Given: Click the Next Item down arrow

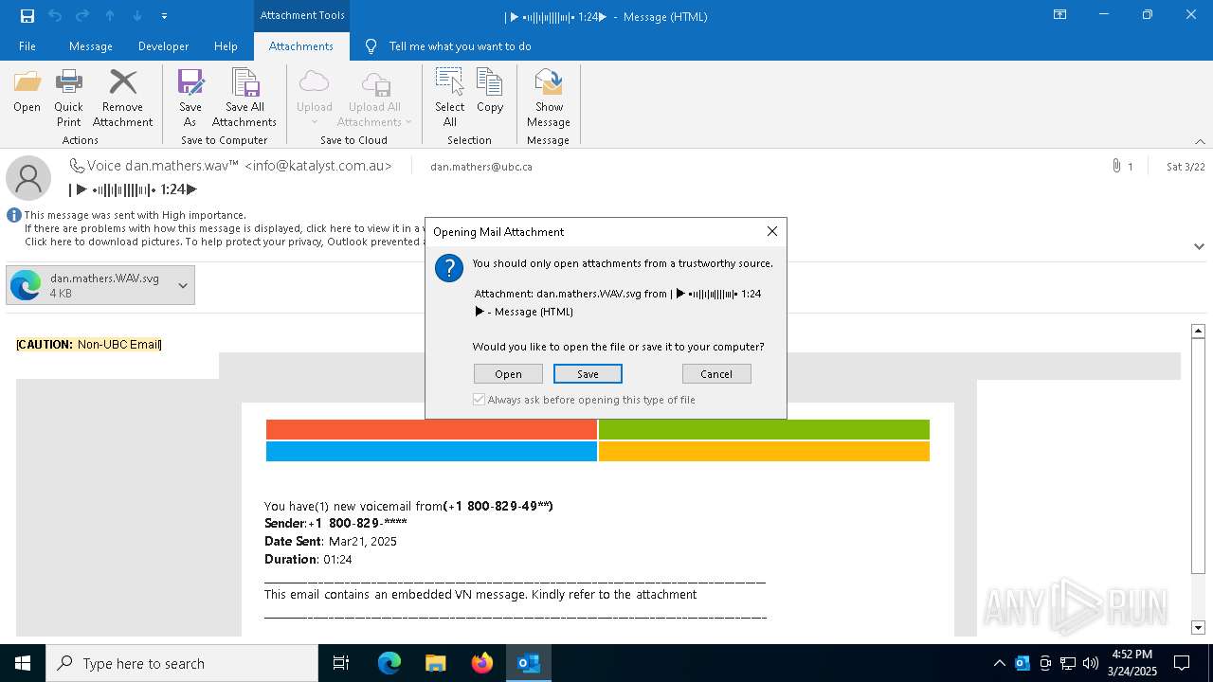Looking at the screenshot, I should click(137, 15).
